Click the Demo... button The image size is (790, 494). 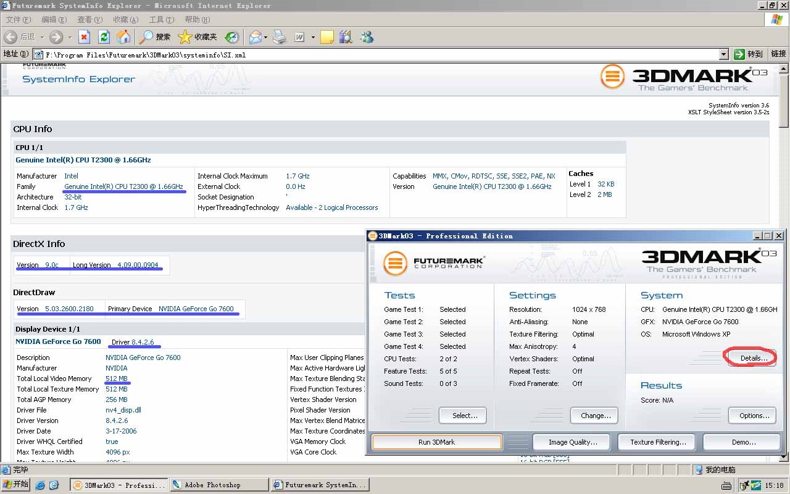click(743, 442)
